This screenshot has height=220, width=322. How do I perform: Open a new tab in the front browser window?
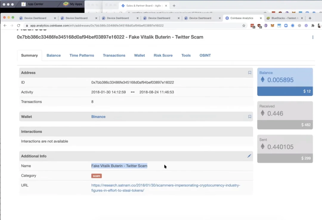pos(310,18)
